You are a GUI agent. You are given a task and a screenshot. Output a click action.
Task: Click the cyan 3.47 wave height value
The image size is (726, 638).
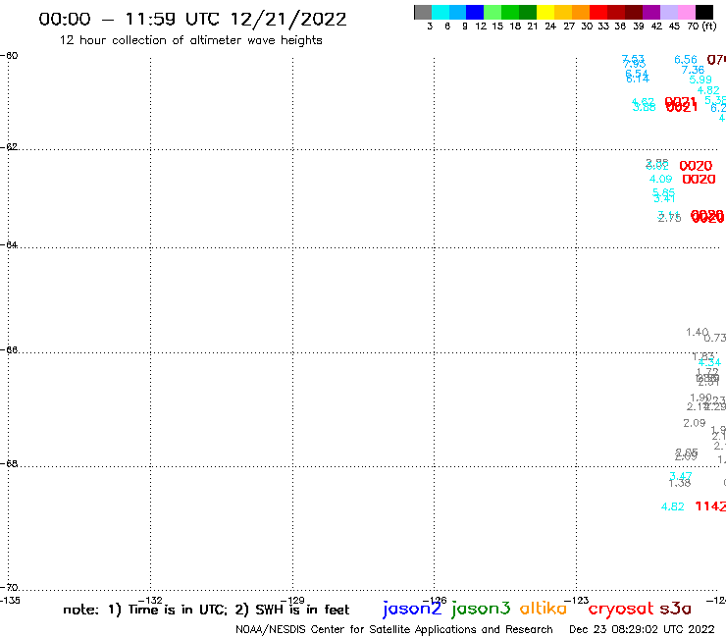tap(681, 476)
